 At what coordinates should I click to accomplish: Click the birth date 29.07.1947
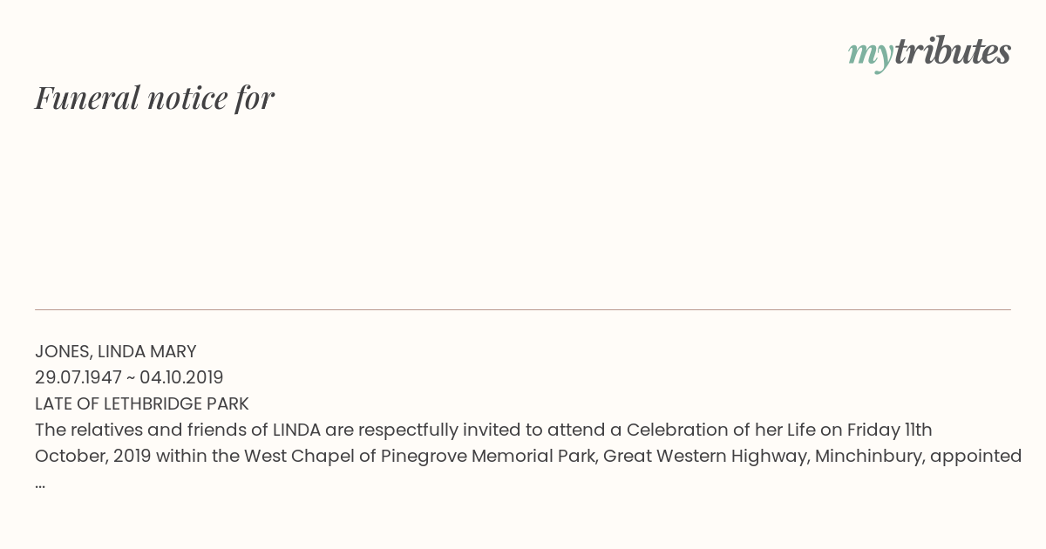78,377
